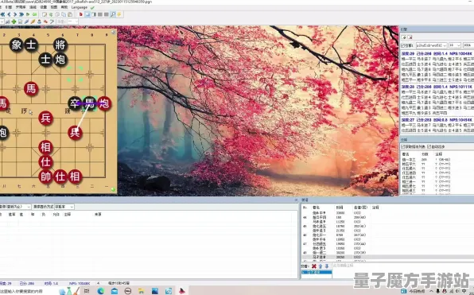Click the blue pen icon in second toolbar
Image resolution: width=474 pixels, height=295 pixels.
[26, 21]
